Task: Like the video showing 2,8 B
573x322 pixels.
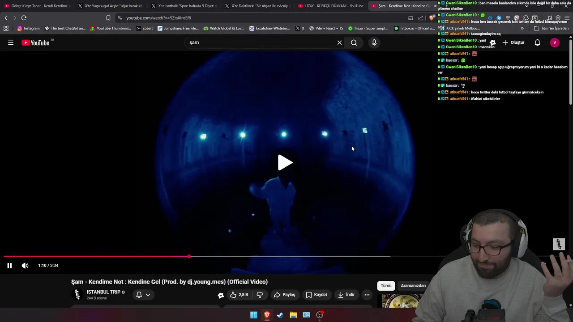Action: pyautogui.click(x=239, y=295)
